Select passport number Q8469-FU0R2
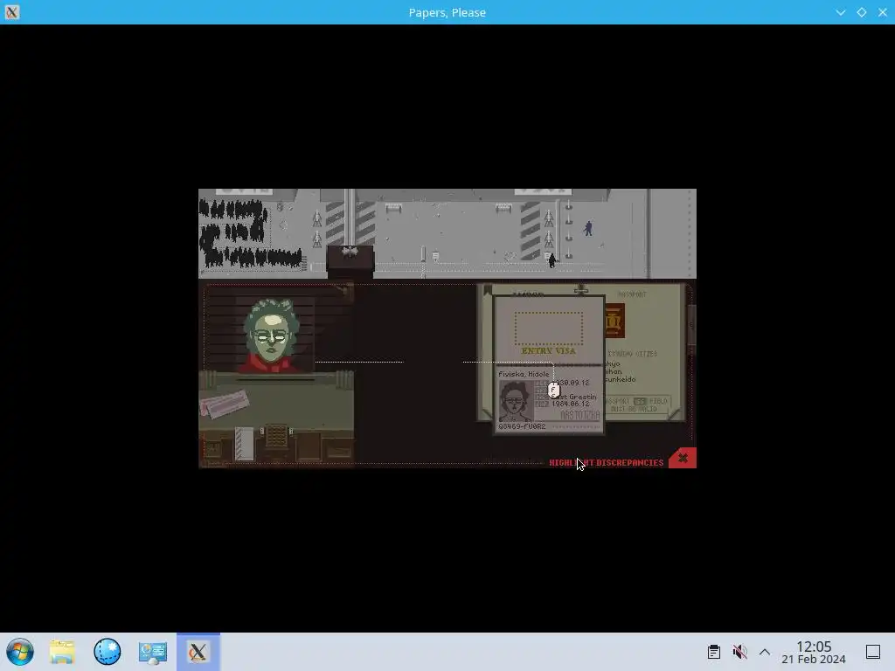Viewport: 895px width, 671px height. coord(522,426)
